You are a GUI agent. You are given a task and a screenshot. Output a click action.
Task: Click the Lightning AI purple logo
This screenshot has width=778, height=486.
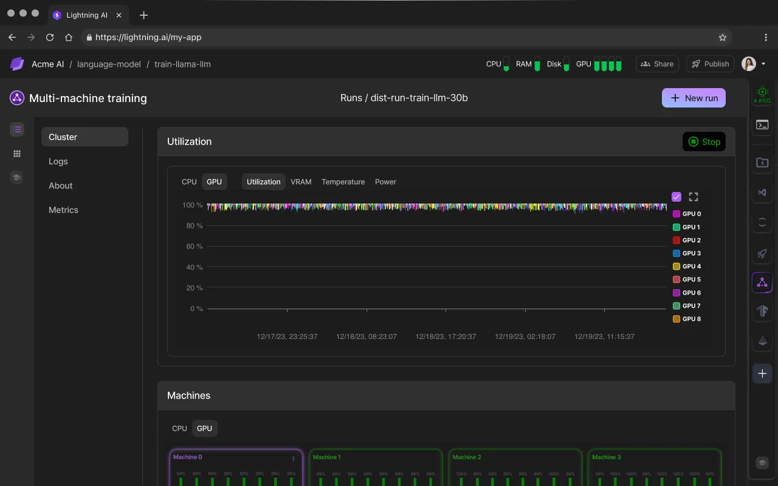pyautogui.click(x=17, y=64)
